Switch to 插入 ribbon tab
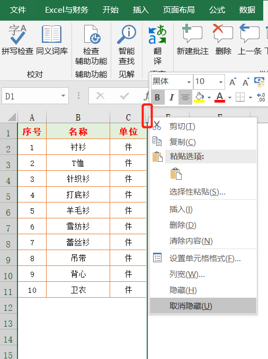This screenshot has width=268, height=359. (140, 10)
